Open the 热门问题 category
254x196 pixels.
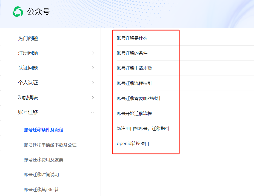[28, 38]
